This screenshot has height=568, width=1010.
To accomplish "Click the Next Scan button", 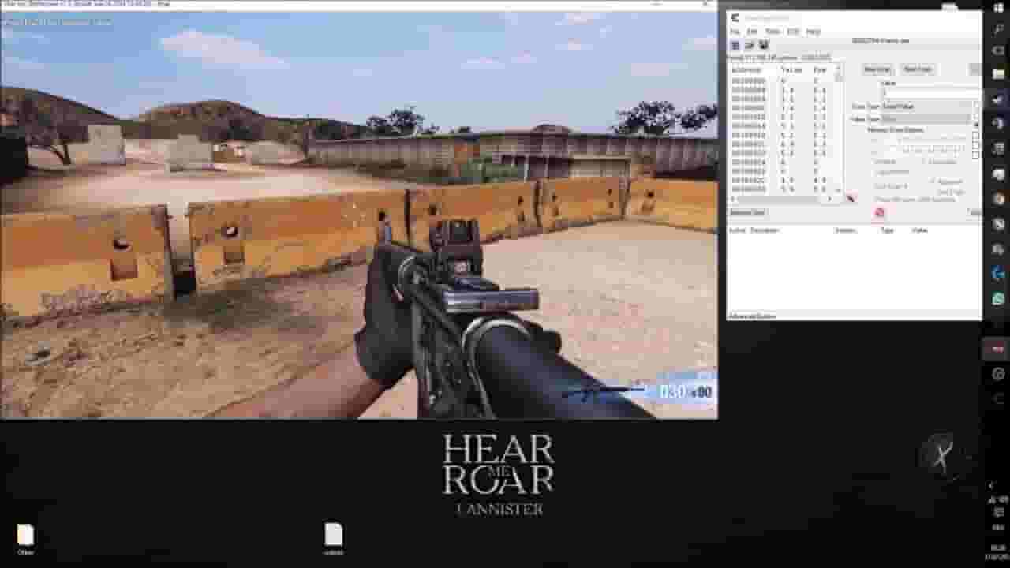I will click(x=917, y=69).
